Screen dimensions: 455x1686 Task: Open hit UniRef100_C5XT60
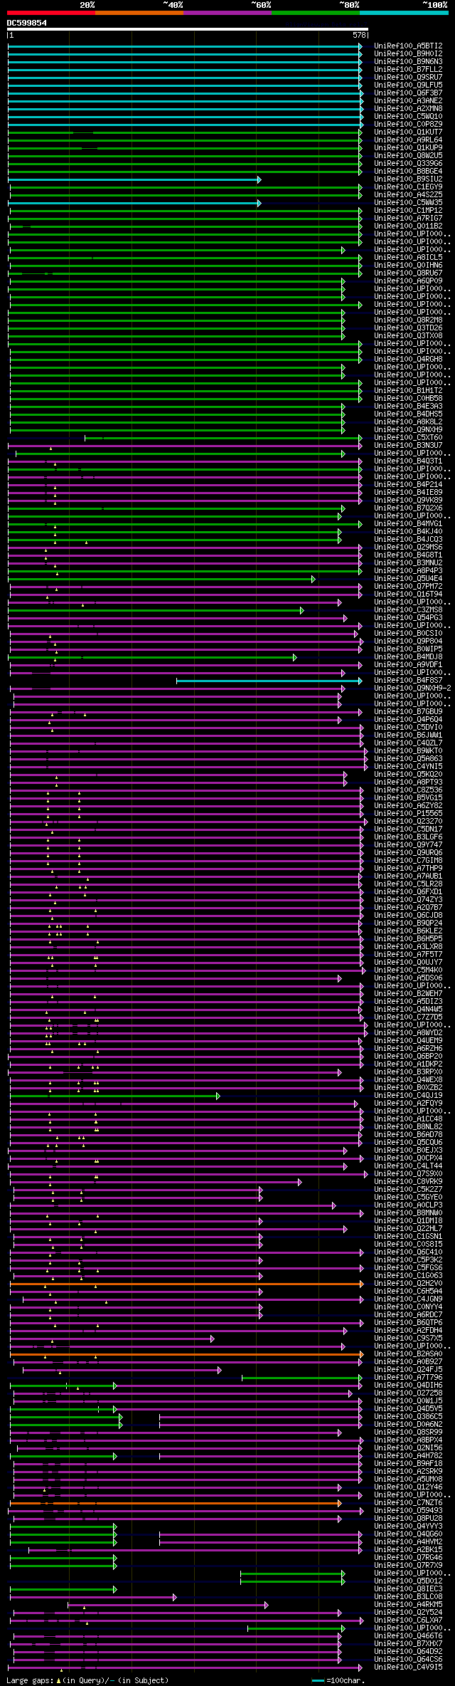[408, 437]
